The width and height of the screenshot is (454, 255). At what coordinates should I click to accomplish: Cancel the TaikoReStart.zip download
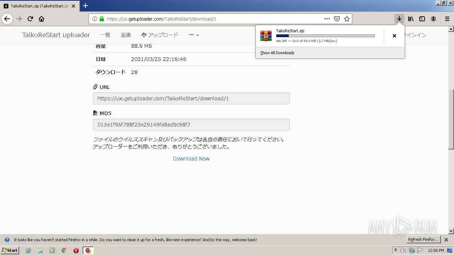(x=394, y=36)
